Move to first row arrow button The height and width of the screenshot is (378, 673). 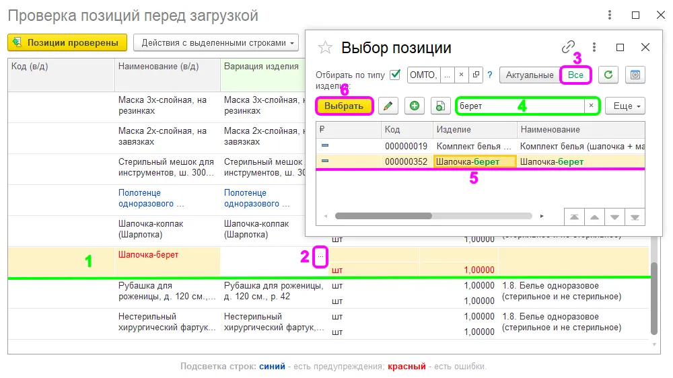click(x=574, y=217)
